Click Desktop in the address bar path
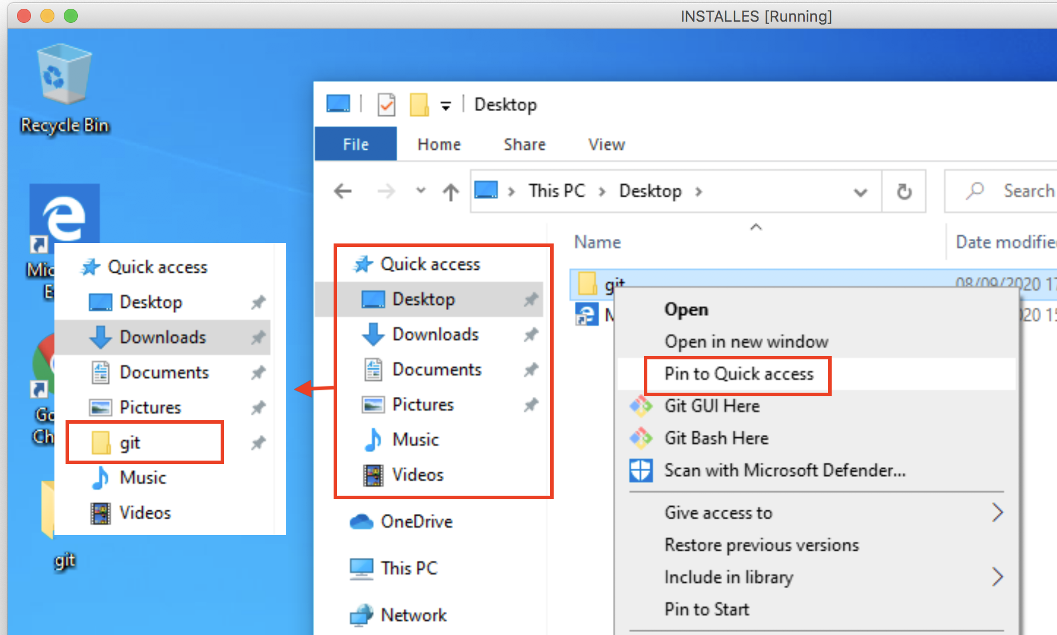Viewport: 1057px width, 635px height. (650, 191)
